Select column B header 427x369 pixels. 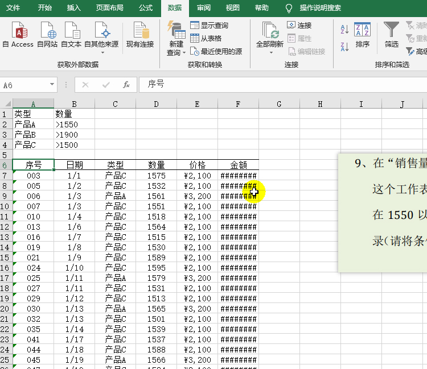pos(74,104)
